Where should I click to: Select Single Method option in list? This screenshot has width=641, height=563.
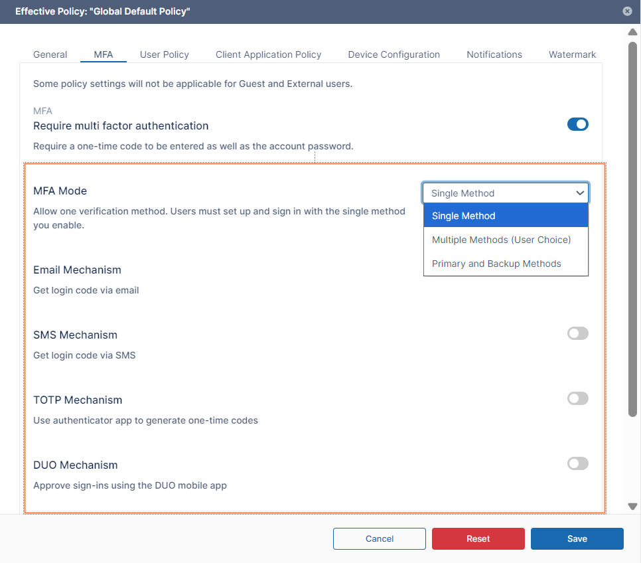(506, 216)
